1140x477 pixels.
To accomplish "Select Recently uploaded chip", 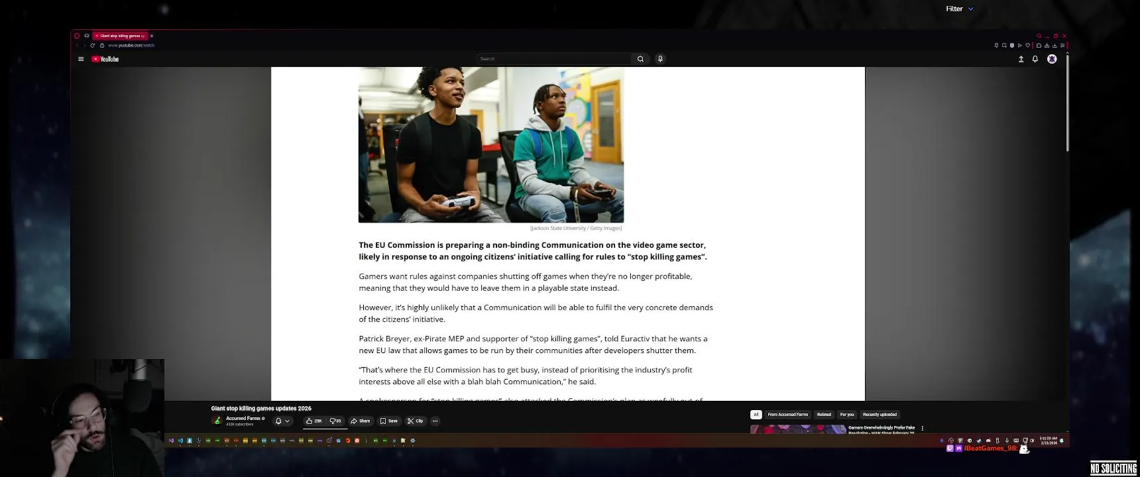I will [880, 415].
